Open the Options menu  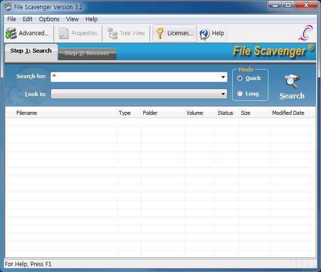[x=49, y=19]
